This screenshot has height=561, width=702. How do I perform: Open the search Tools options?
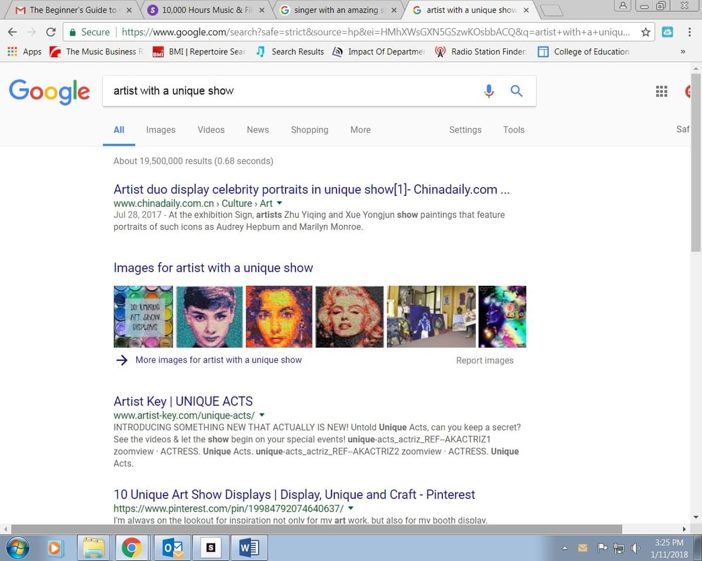point(514,130)
